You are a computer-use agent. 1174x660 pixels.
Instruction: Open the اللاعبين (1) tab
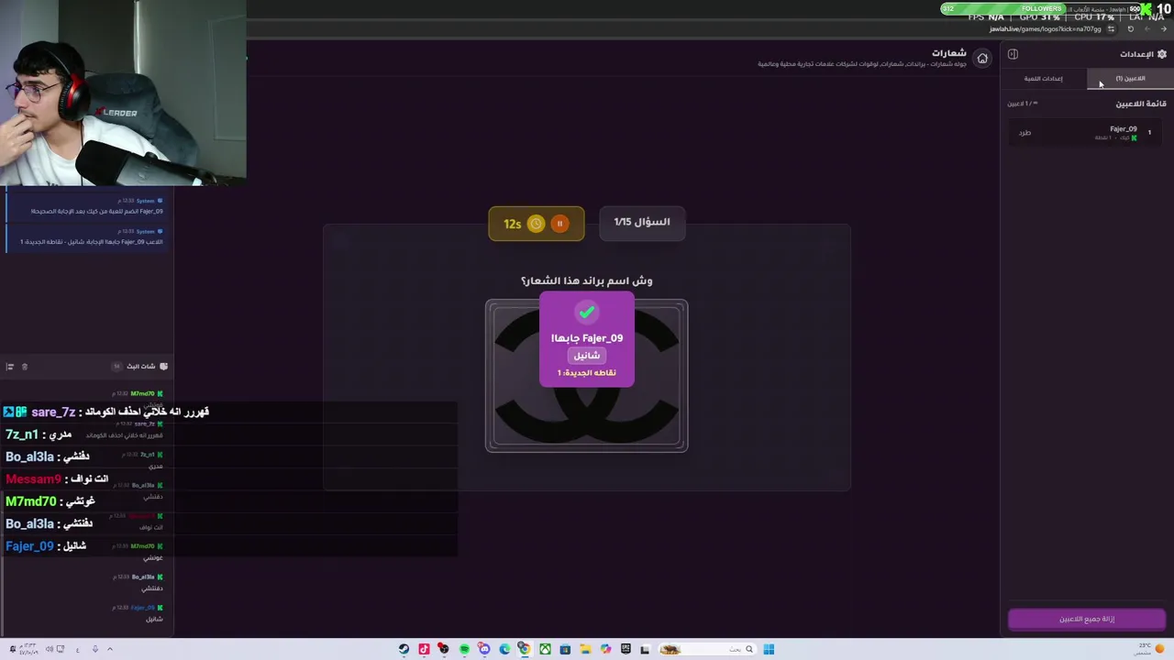click(1130, 79)
